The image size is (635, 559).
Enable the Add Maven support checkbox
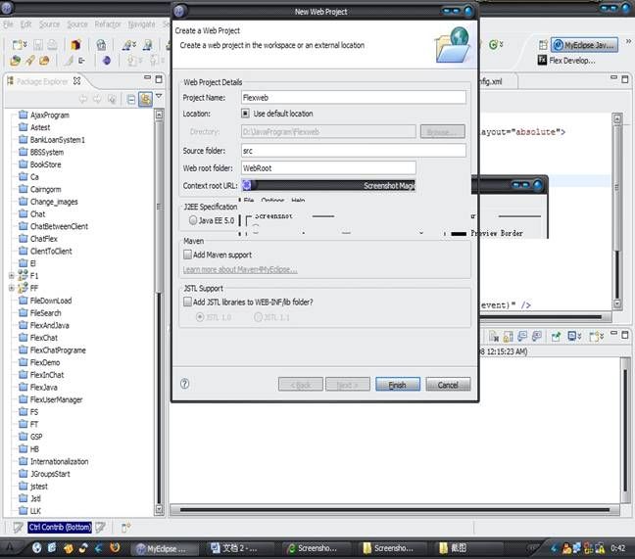187,255
